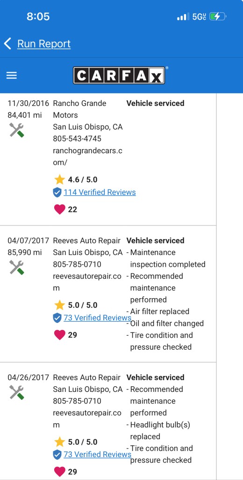The width and height of the screenshot is (243, 480).
Task: Open the Run Report link
Action: click(x=44, y=44)
